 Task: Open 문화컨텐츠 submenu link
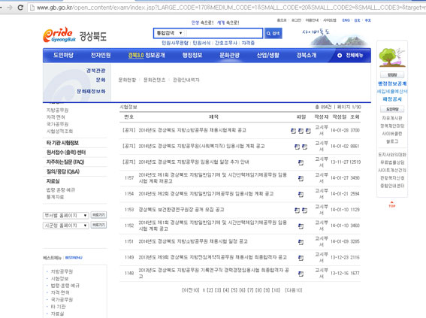pos(154,80)
